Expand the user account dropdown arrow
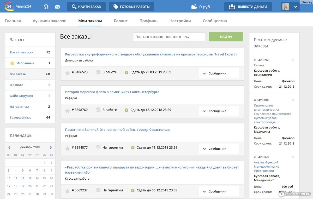Screen dimensions: 313x199 [296, 7]
